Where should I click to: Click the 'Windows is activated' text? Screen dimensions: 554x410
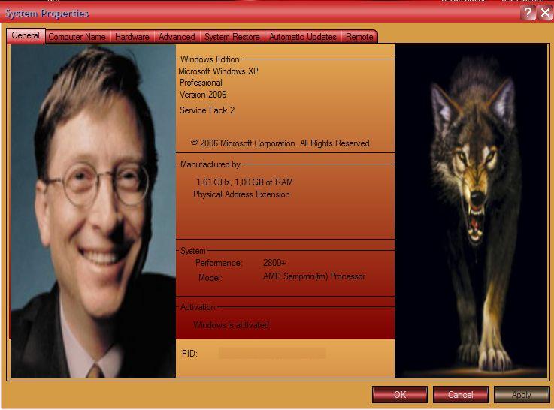pyautogui.click(x=231, y=324)
